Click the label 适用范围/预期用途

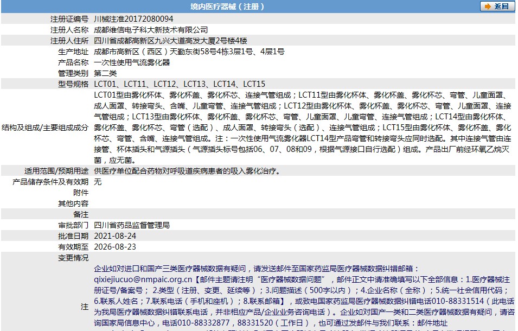56,171
